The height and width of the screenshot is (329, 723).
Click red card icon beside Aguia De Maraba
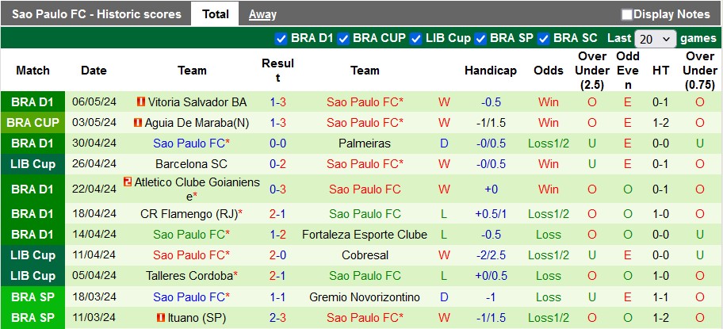coord(137,123)
